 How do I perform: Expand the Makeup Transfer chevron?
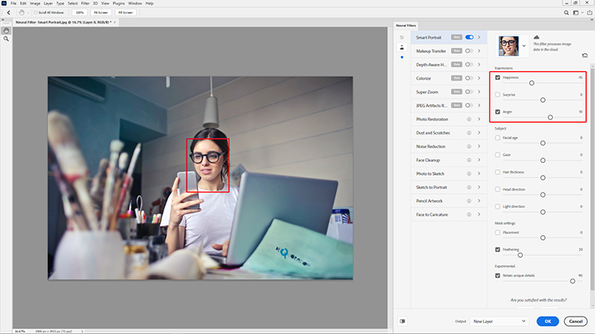coord(479,51)
